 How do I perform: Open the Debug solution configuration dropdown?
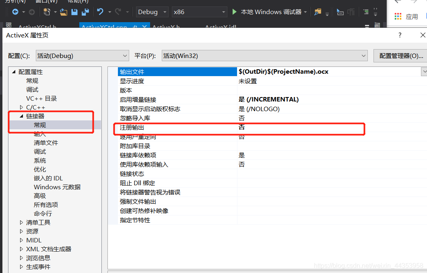(x=152, y=12)
